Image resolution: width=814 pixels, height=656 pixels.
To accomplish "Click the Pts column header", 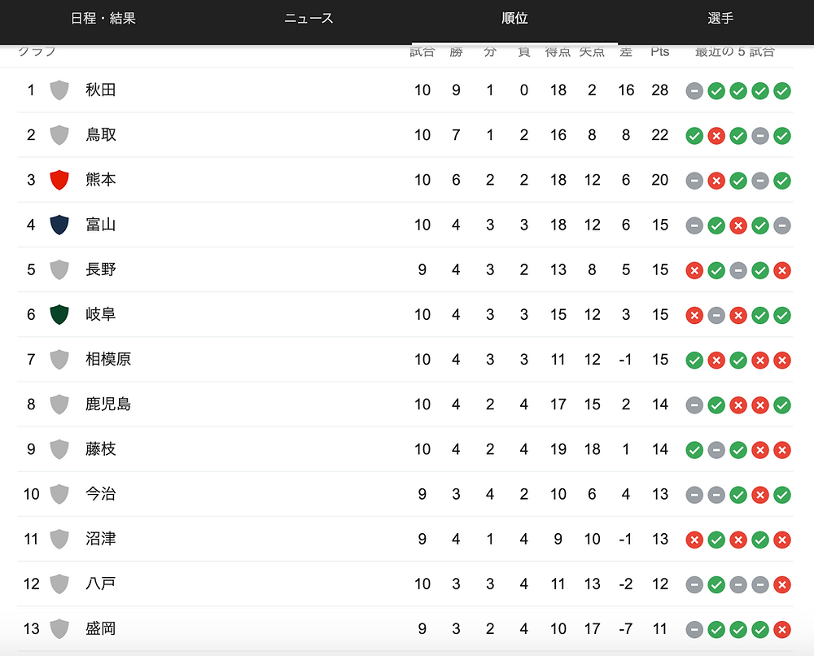I will pos(660,51).
